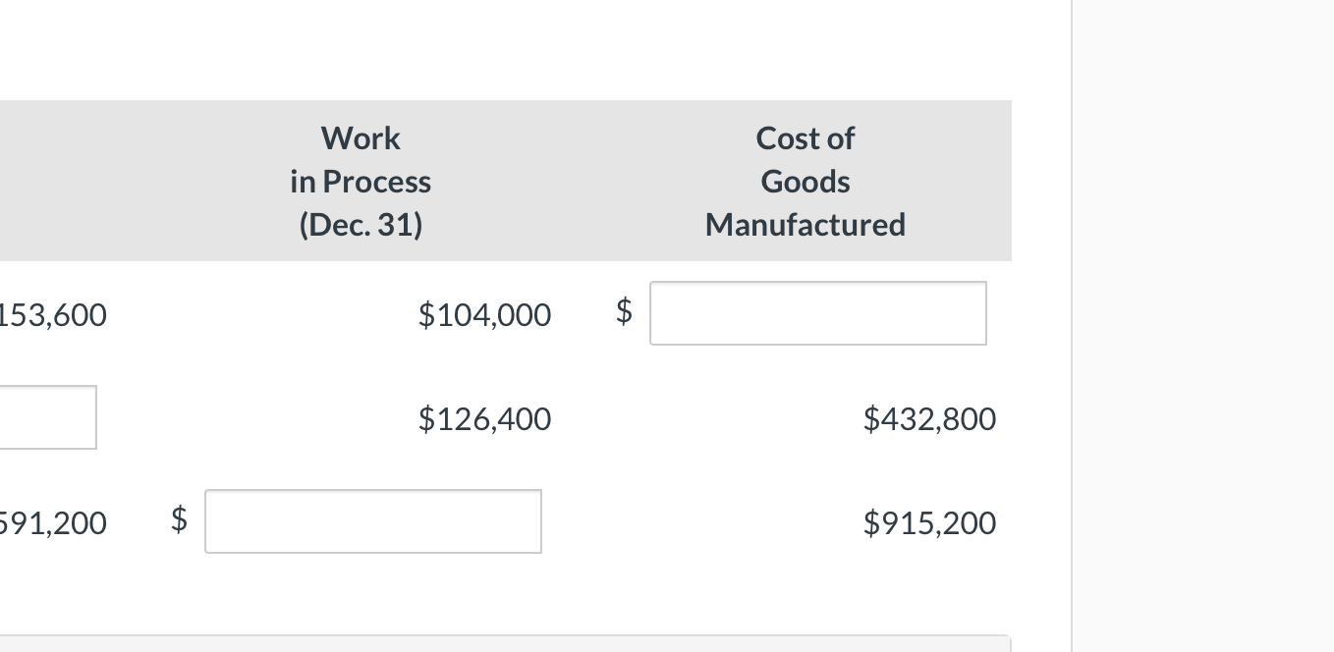Click the $591,200 value on the left
The image size is (1334, 652).
54,522
